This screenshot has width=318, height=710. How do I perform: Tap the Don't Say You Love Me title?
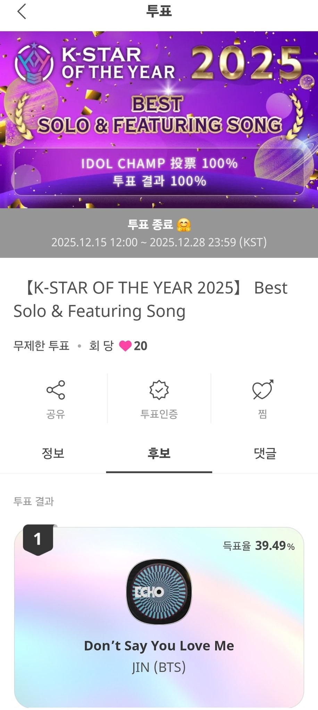tap(159, 646)
